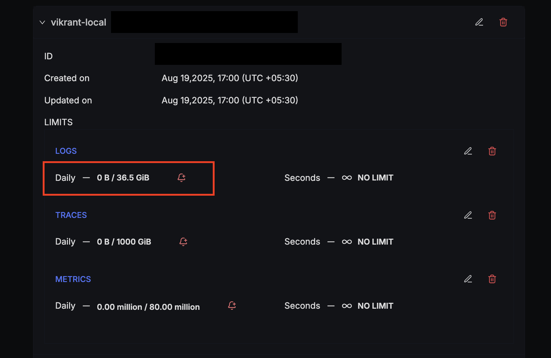Click the infinity icon beside METRICS seconds limit
Image resolution: width=551 pixels, height=358 pixels.
tap(346, 306)
